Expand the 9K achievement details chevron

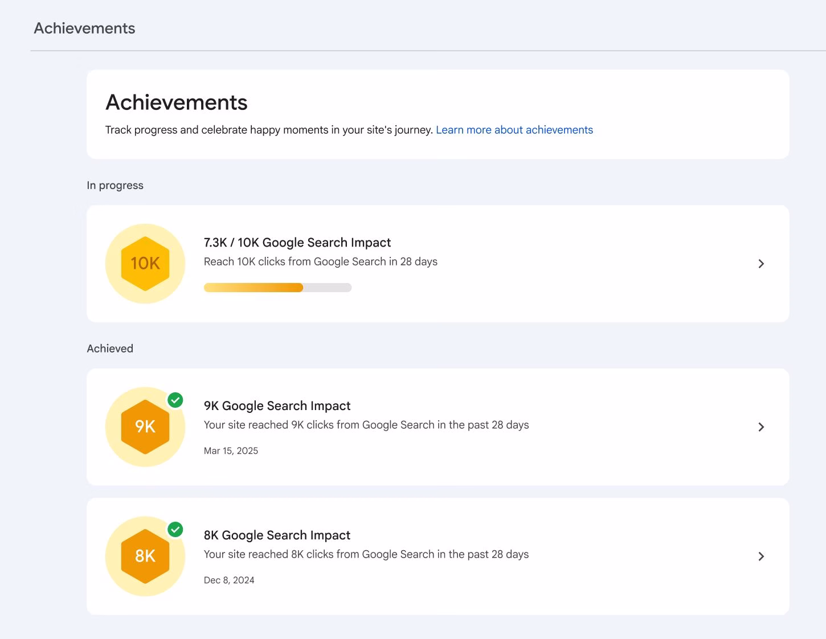click(x=761, y=427)
